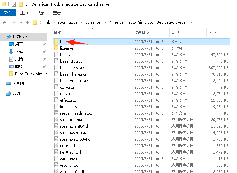Image resolution: width=237 pixels, height=173 pixels.
Task: Click the steamwebrtc.dll file icon
Action: coord(56,133)
